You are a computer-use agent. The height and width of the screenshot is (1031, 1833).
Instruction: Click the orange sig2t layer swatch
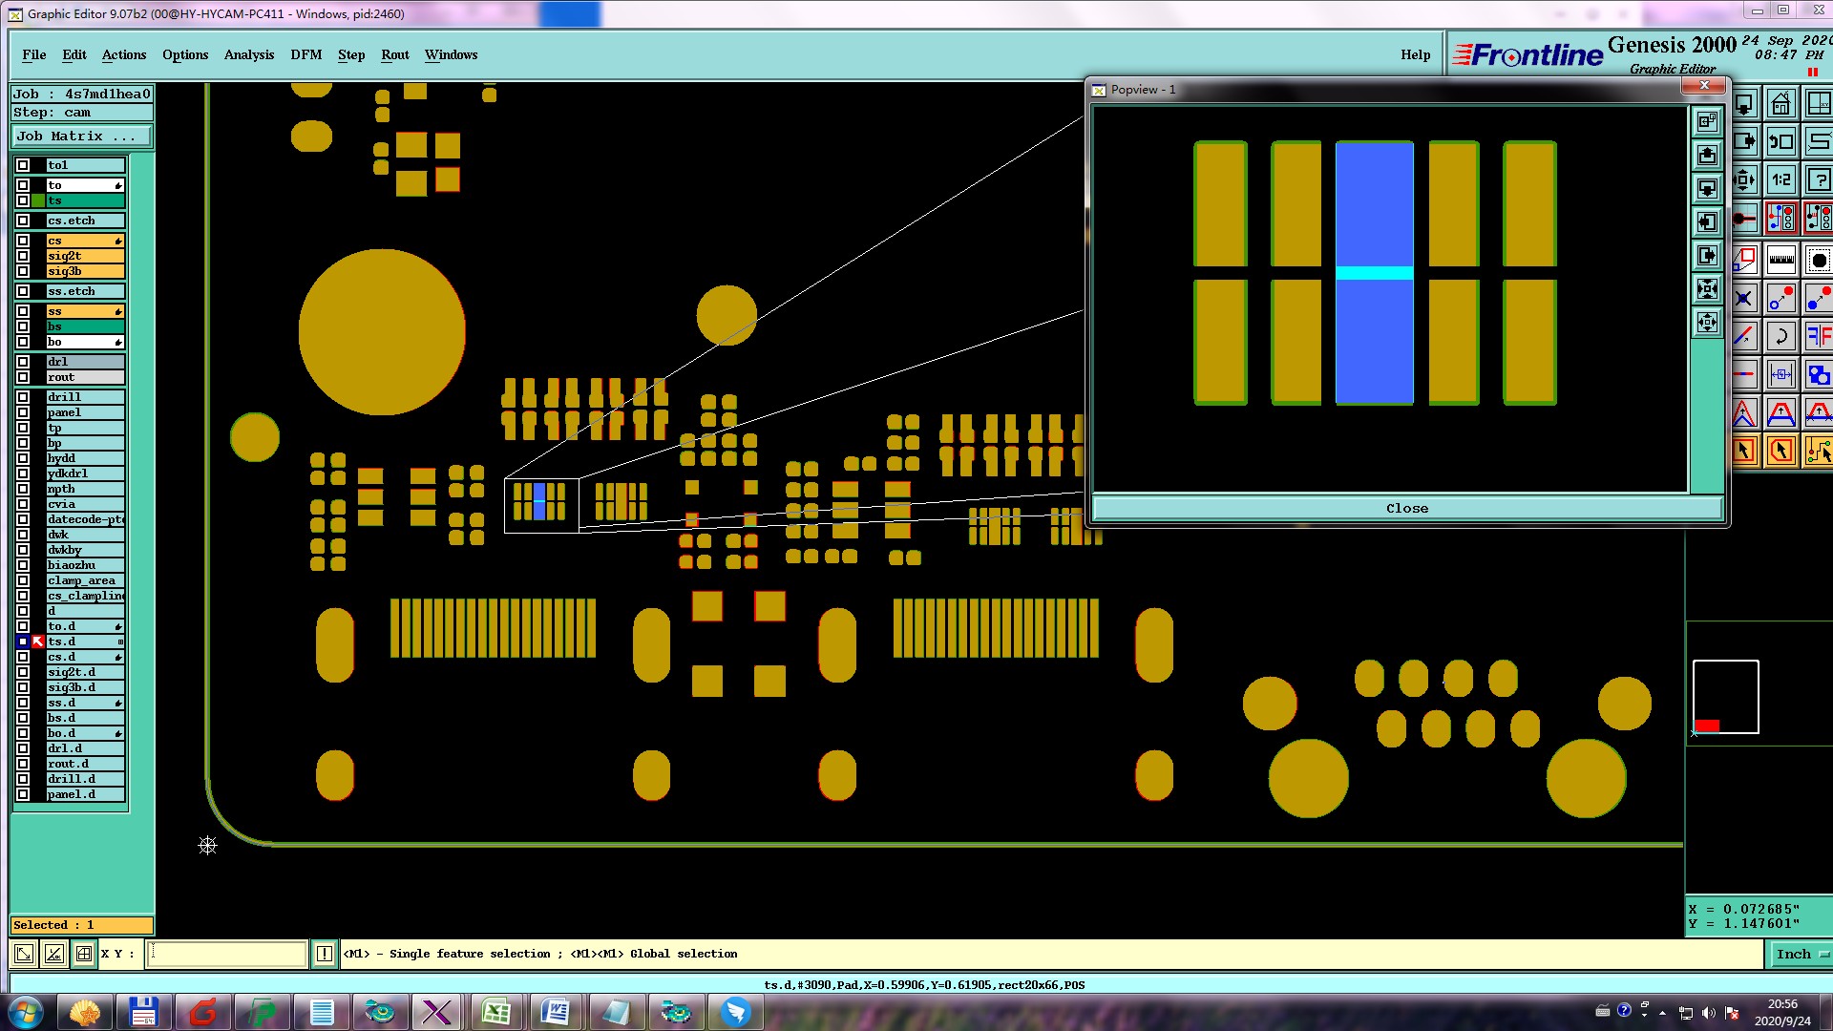[x=85, y=256]
